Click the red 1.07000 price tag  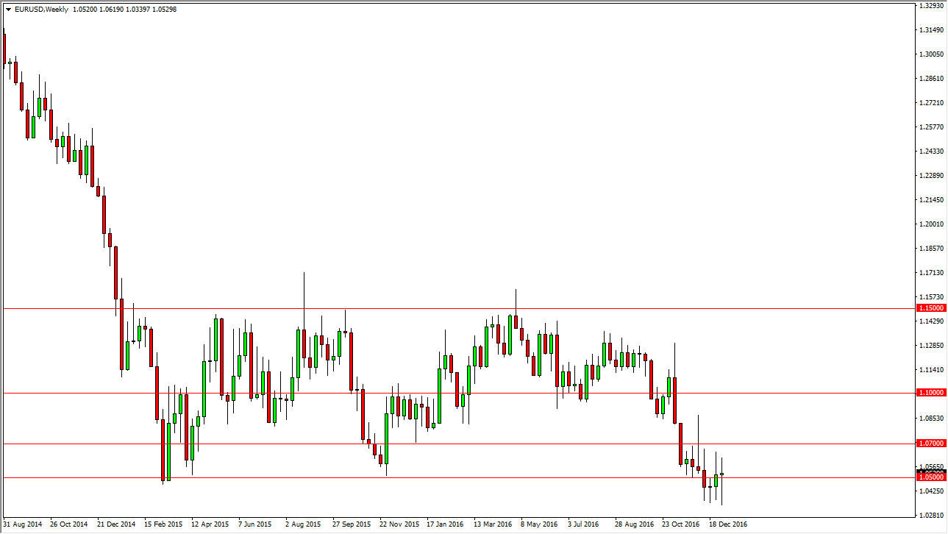(930, 444)
